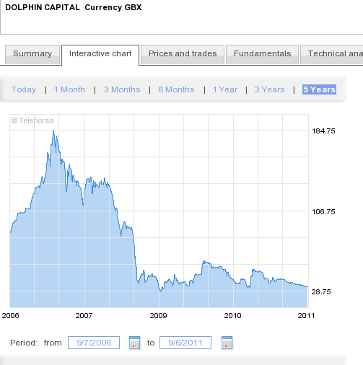Set chart range to 6 Months

[176, 89]
